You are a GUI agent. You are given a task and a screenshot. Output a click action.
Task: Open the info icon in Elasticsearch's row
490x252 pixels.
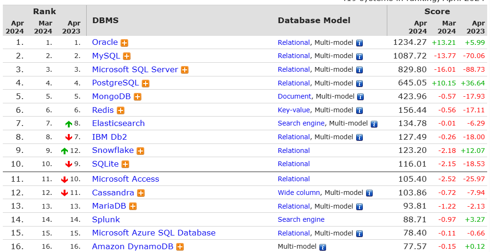[374, 124]
